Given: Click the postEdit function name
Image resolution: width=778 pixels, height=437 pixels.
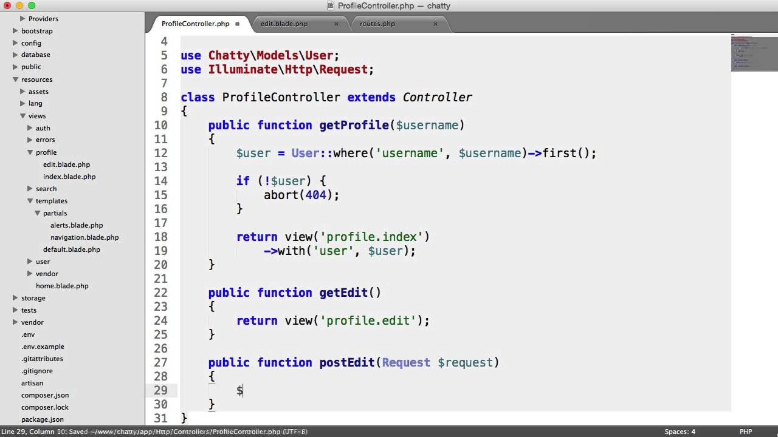Looking at the screenshot, I should point(347,362).
